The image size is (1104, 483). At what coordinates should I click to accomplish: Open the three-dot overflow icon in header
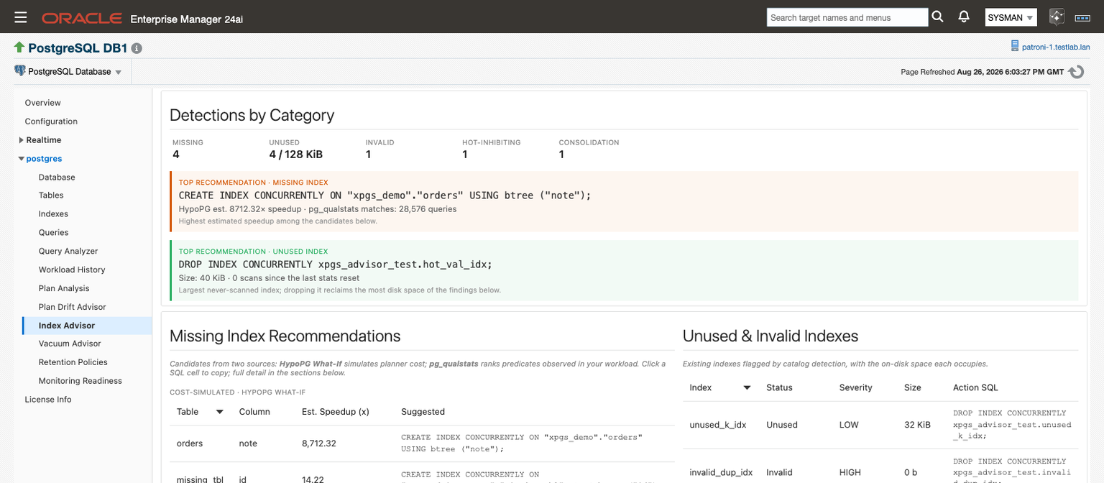tap(1082, 17)
